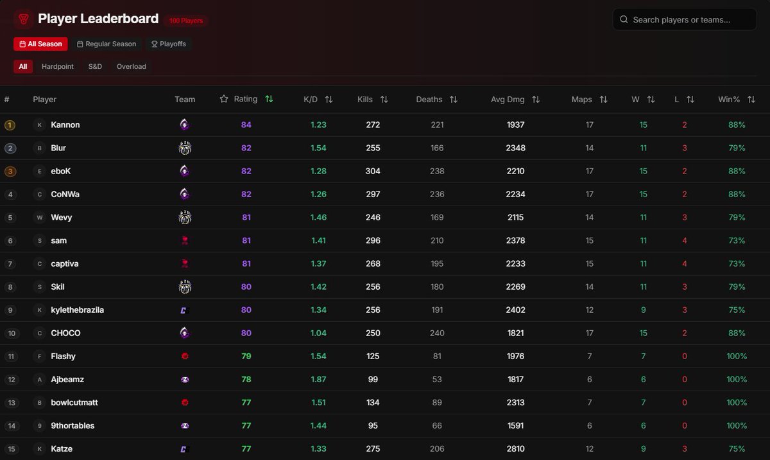
Task: Sort Avg Dmg column via arrows icon
Action: pos(536,100)
